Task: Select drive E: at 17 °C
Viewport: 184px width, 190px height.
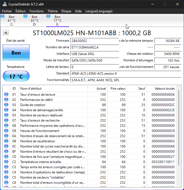Action: (58, 20)
